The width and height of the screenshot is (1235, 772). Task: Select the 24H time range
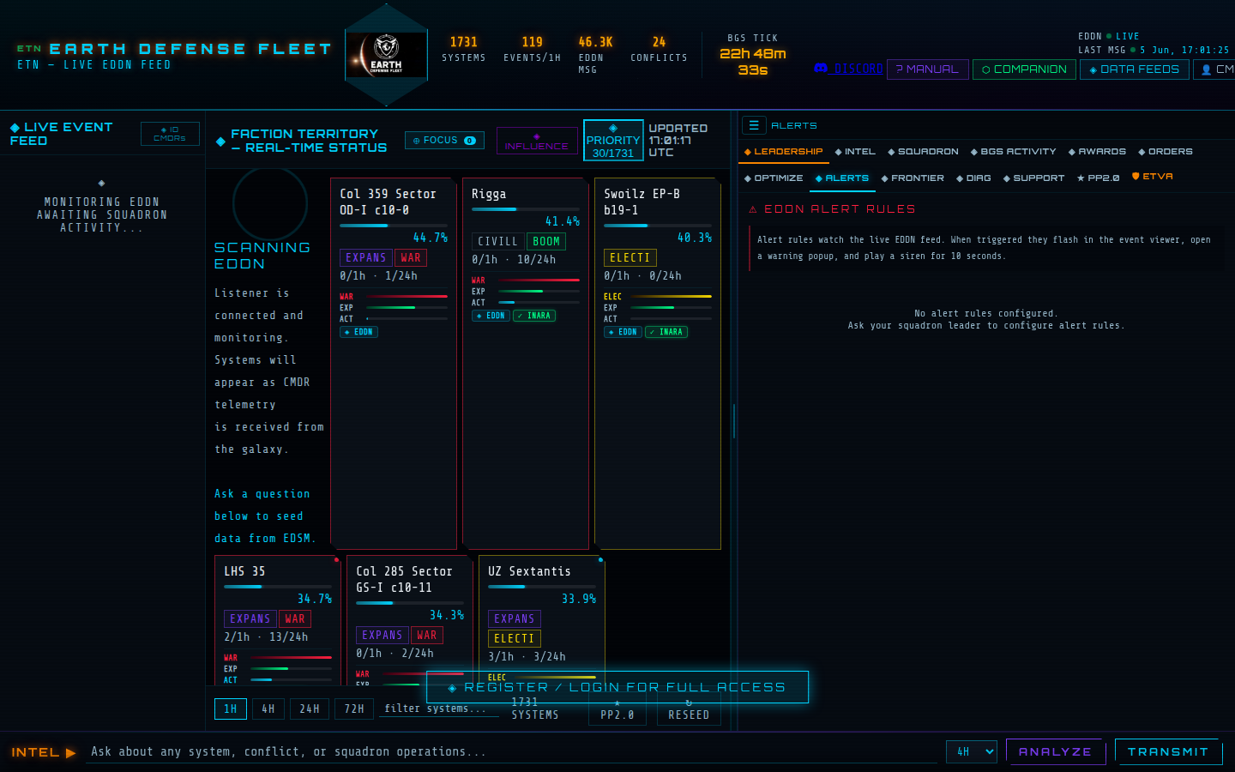click(310, 709)
